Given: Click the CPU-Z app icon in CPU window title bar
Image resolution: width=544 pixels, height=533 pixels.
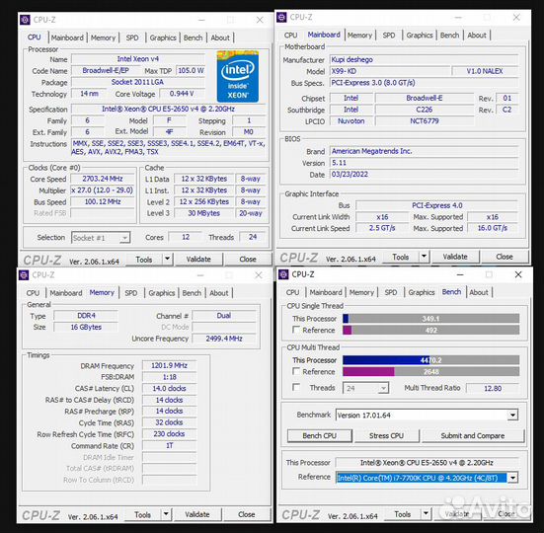Looking at the screenshot, I should click(25, 20).
